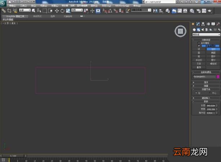Activate the Select Object arrow tool
The height and width of the screenshot is (162, 221).
34,11
